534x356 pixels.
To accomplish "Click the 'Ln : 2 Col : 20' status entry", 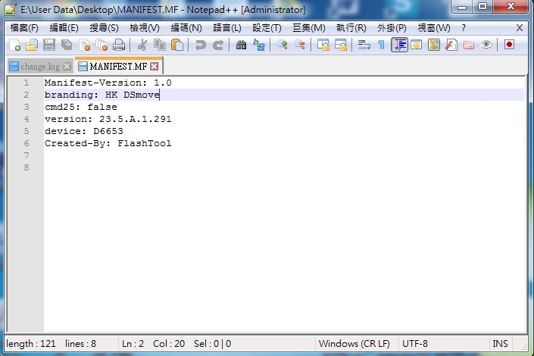I will [153, 344].
